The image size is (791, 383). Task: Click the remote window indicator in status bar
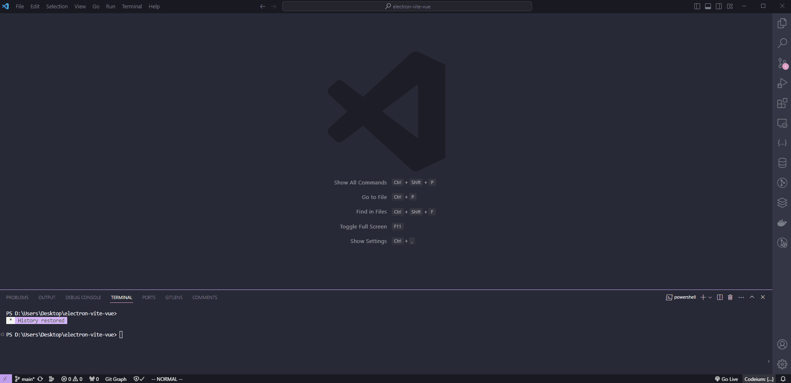[6, 379]
